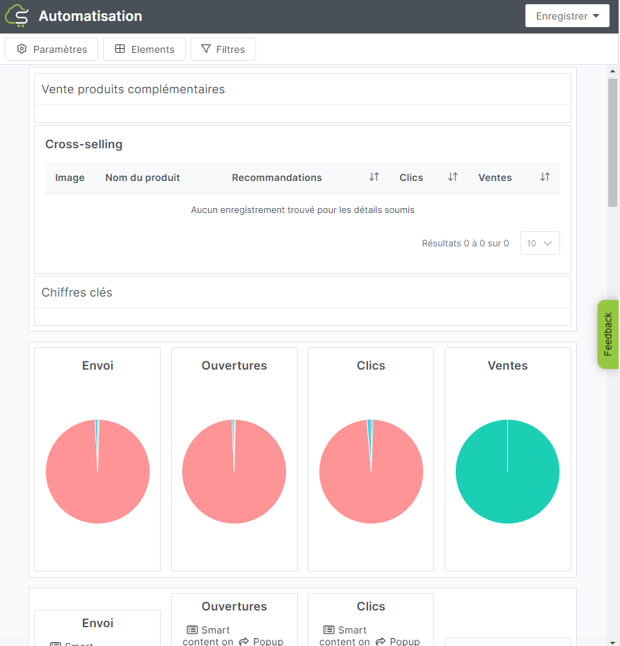Click the pink Clics pie chart
620x646 pixels.
click(371, 471)
